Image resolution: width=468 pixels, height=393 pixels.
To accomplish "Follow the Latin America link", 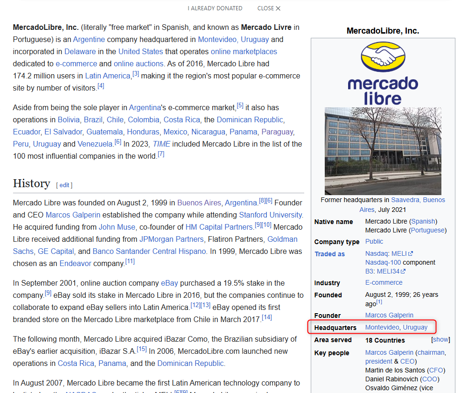I will [108, 76].
